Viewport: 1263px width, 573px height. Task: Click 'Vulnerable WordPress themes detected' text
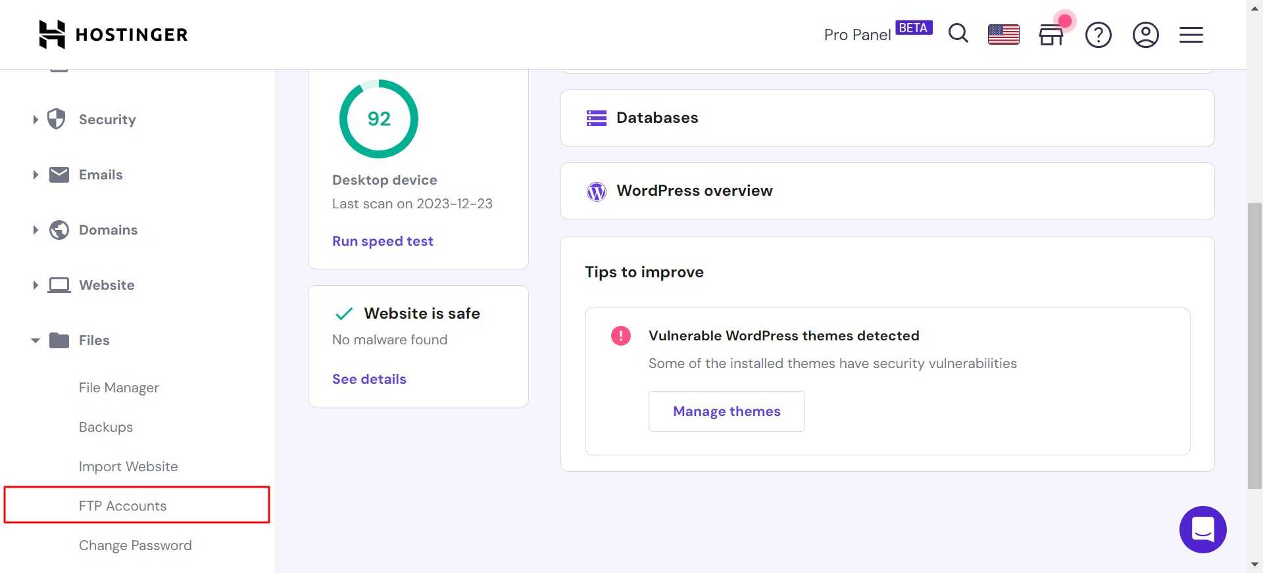784,336
